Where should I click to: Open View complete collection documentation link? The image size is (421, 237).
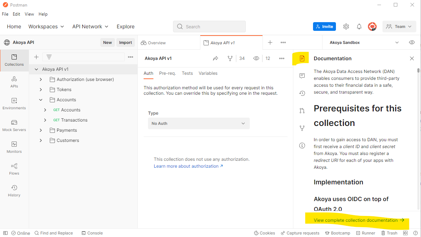click(x=359, y=220)
